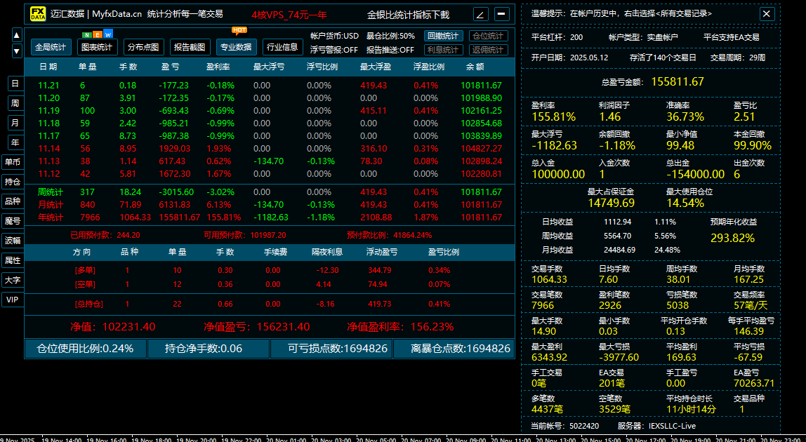Click the 可亏损点数:1694826 button
Viewport: 806px width, 442px height.
[x=331, y=349]
